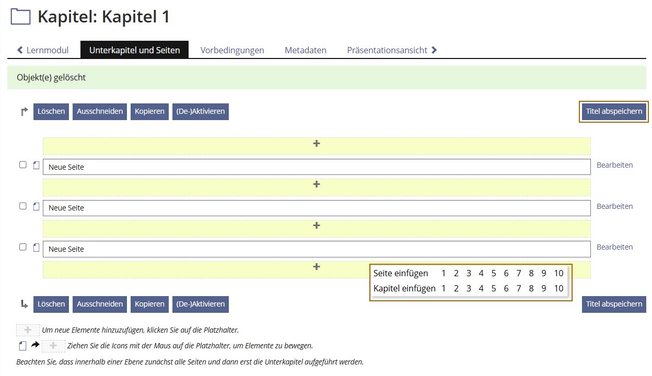Open the Metadaten tab
The image size is (652, 376).
click(305, 50)
